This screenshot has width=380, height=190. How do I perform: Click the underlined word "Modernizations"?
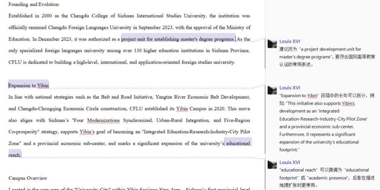pos(103,120)
